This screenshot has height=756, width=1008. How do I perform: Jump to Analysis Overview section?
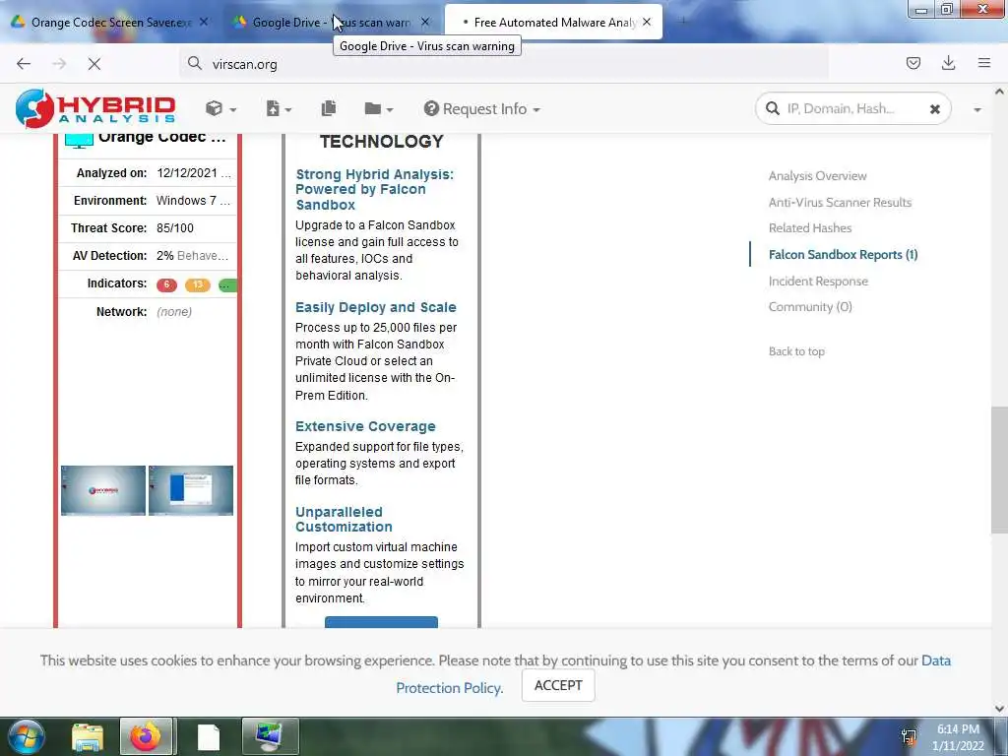[817, 175]
